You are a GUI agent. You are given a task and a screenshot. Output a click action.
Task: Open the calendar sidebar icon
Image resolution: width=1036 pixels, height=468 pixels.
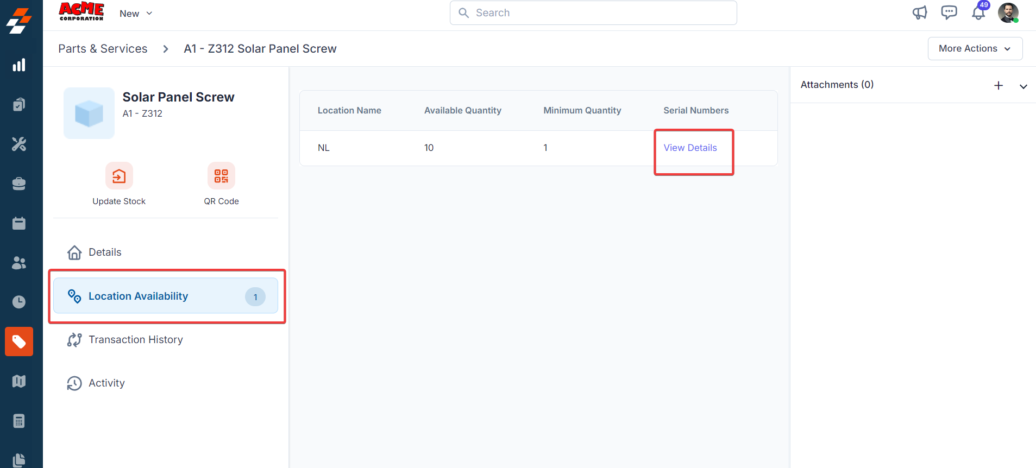click(19, 223)
